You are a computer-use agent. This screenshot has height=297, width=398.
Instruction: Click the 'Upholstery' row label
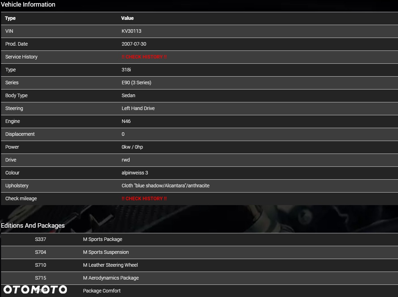click(x=17, y=186)
